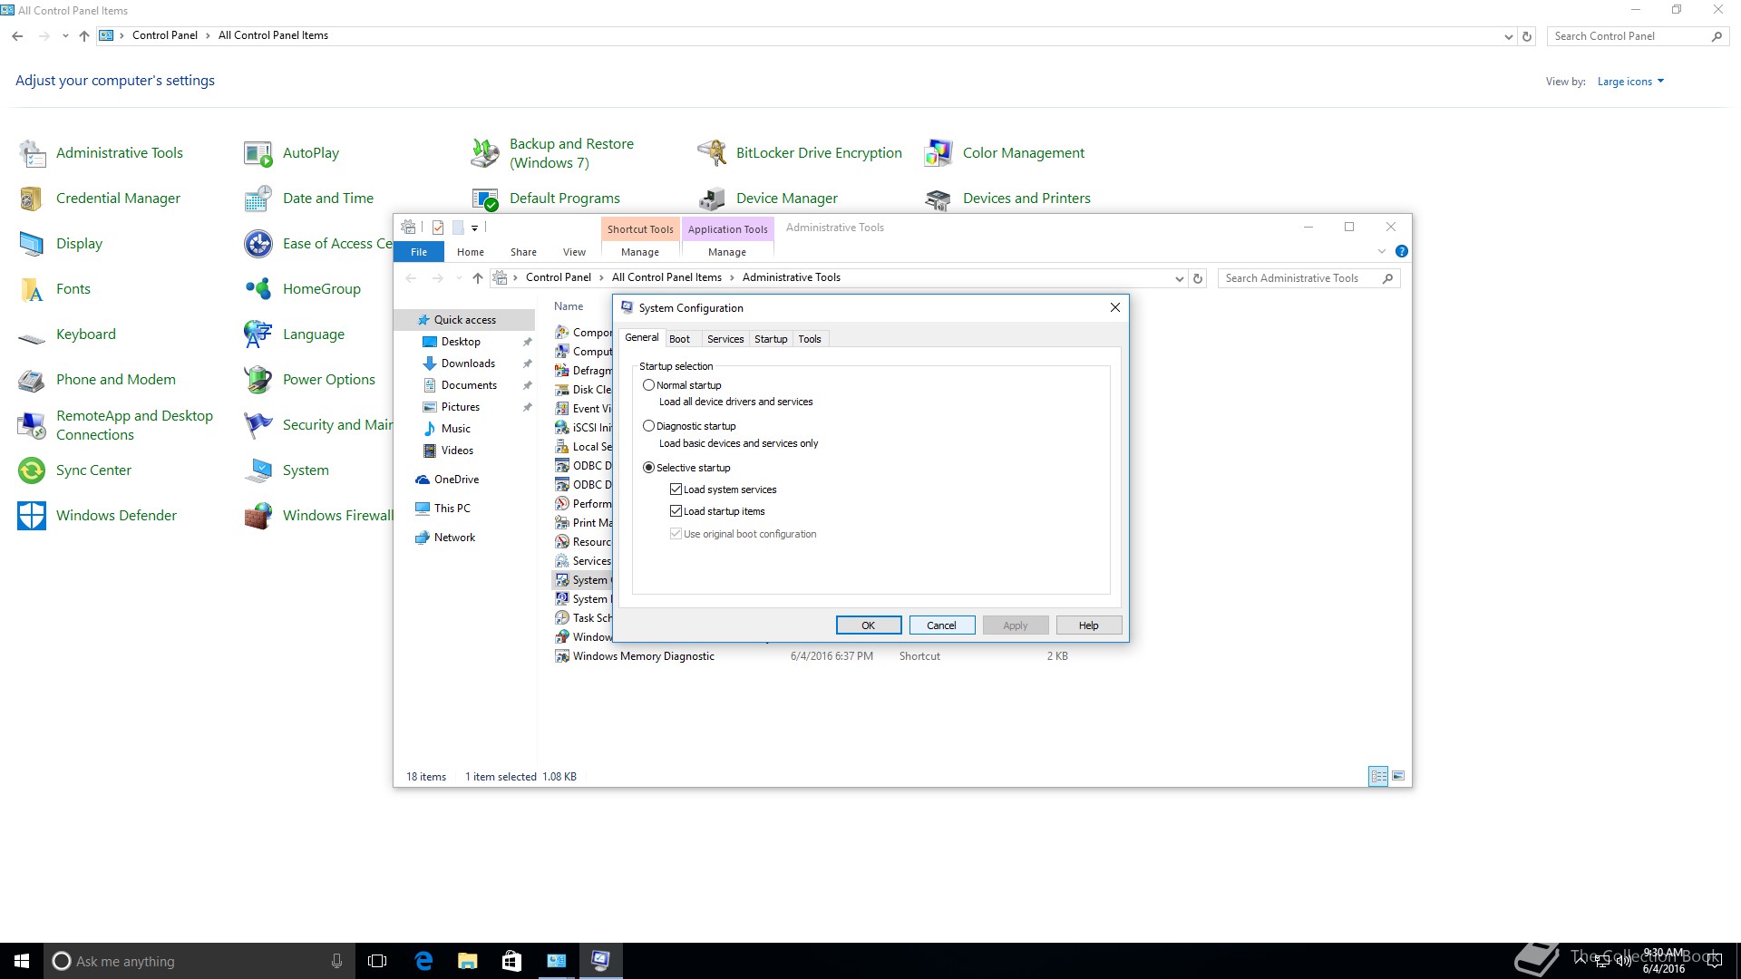
Task: Open Date and Time icon
Action: pos(258,199)
